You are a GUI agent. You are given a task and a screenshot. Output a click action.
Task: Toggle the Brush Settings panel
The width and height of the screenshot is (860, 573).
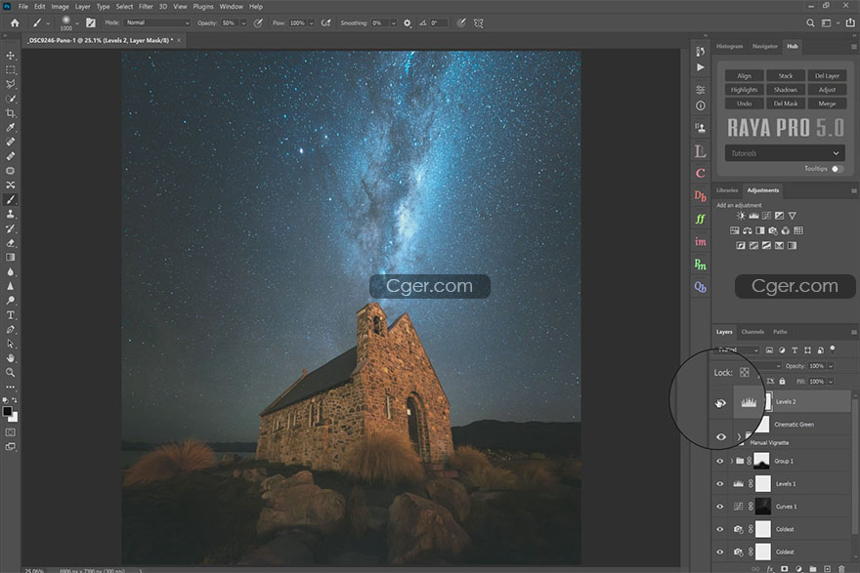[91, 23]
